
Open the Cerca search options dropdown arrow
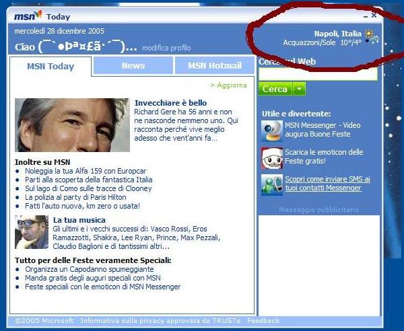tap(299, 89)
